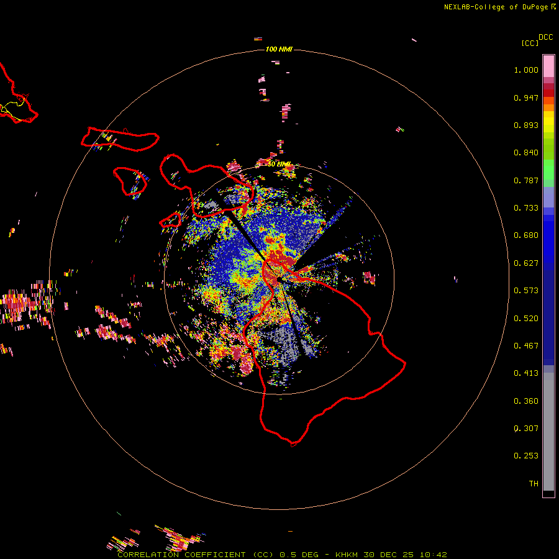Click the 100 NMI range ring label

(x=279, y=49)
